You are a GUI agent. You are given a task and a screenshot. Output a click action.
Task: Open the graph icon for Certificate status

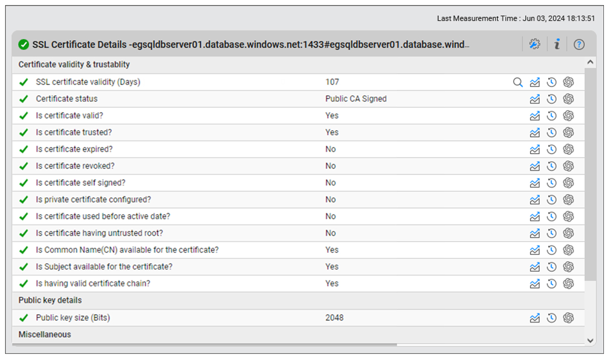pyautogui.click(x=534, y=99)
